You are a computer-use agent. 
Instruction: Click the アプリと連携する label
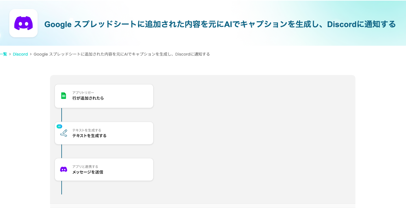click(85, 166)
